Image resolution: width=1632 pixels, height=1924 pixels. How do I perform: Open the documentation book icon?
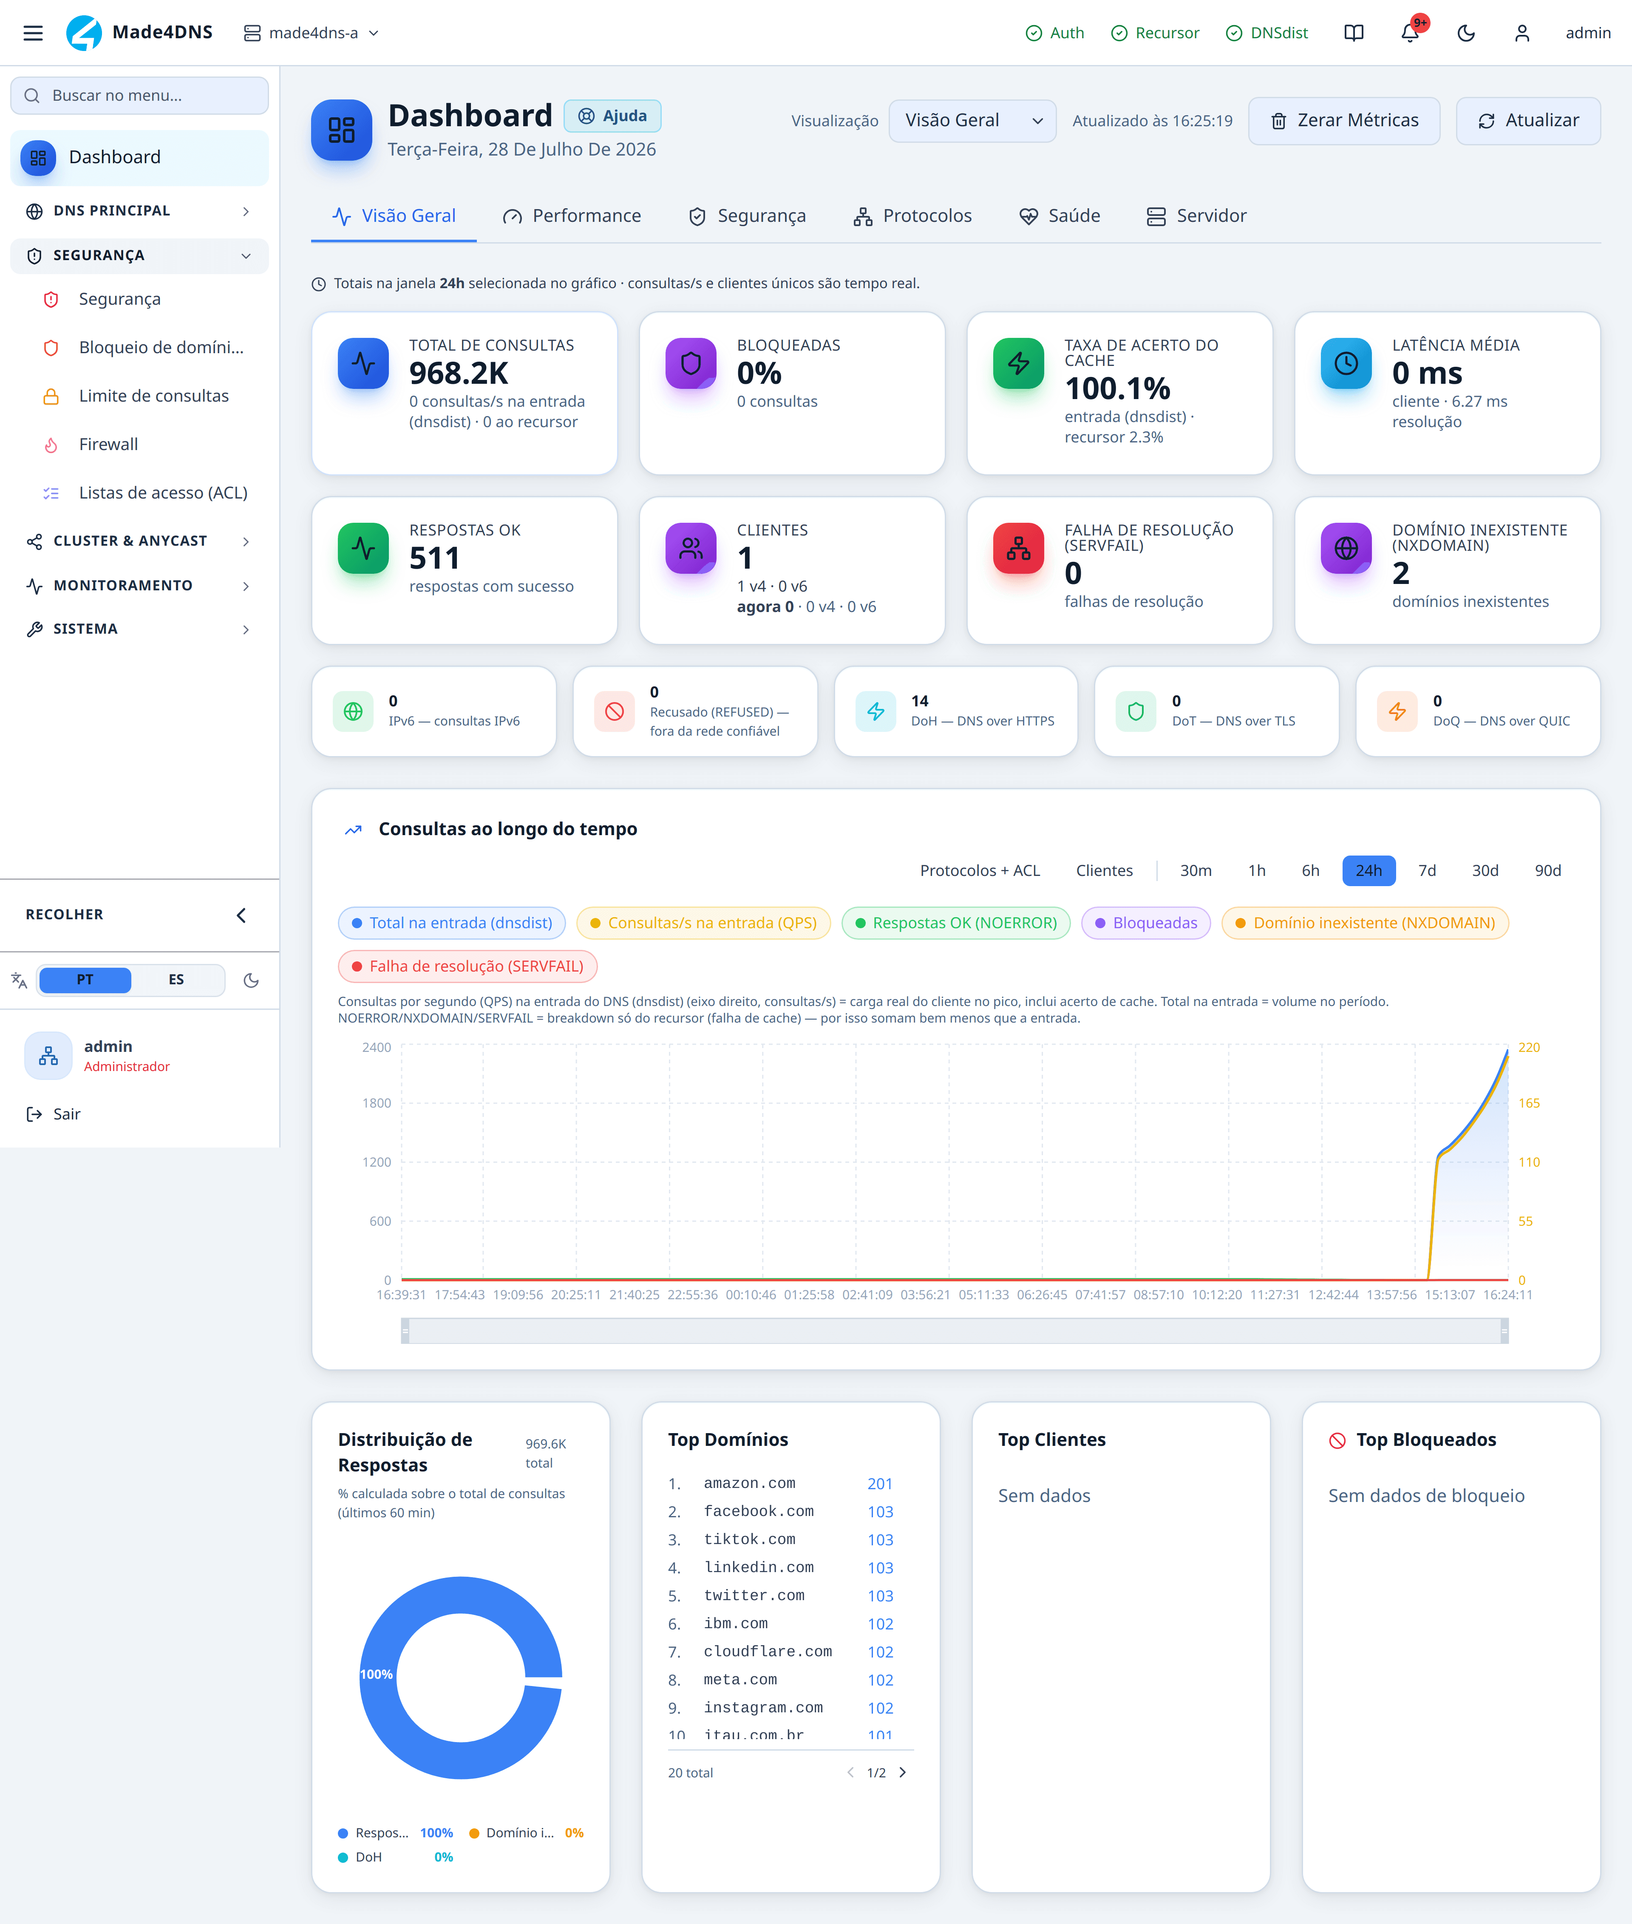pos(1354,33)
